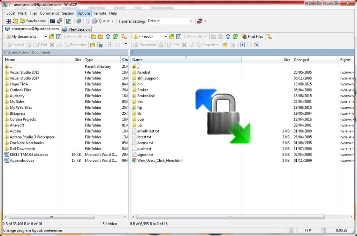Click the New Session tab
The image size is (357, 236).
(x=76, y=29)
